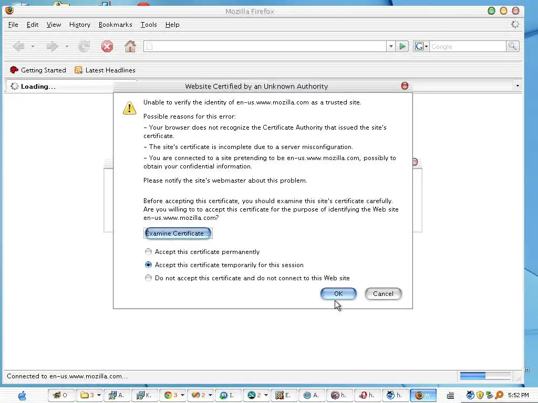Expand the address bar URL dropdown
Screen dimensions: 538x403
[x=391, y=46]
